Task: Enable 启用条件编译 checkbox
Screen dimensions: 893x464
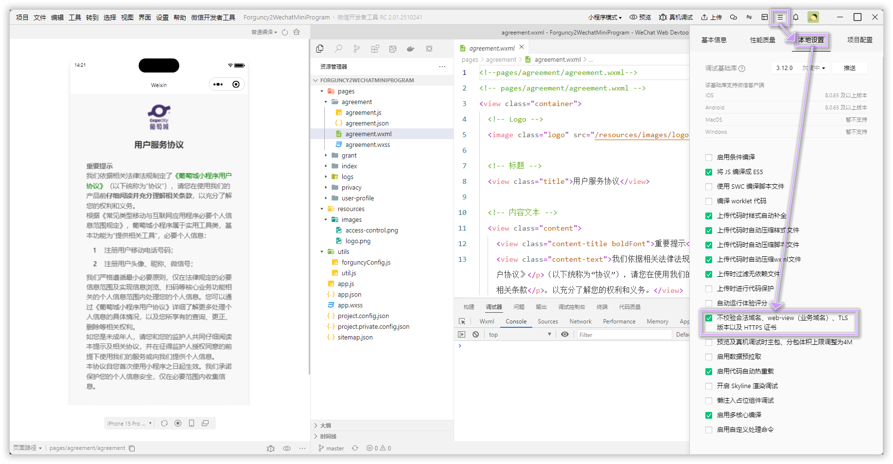Action: (x=709, y=157)
